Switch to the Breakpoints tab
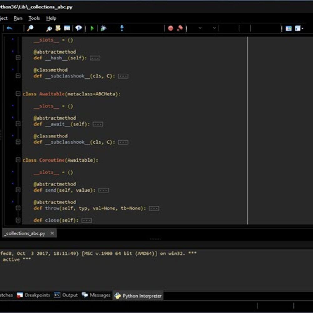The width and height of the screenshot is (313, 313). point(33,295)
